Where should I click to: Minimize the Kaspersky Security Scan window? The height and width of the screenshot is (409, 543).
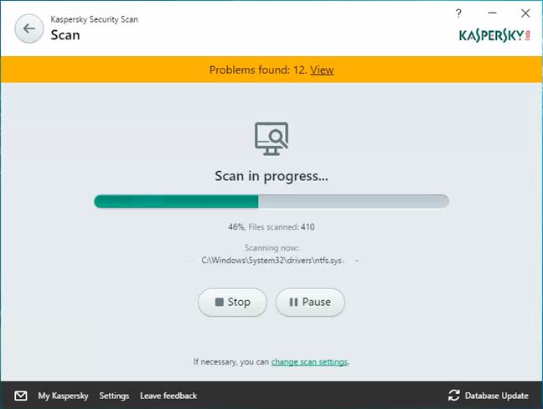click(492, 13)
